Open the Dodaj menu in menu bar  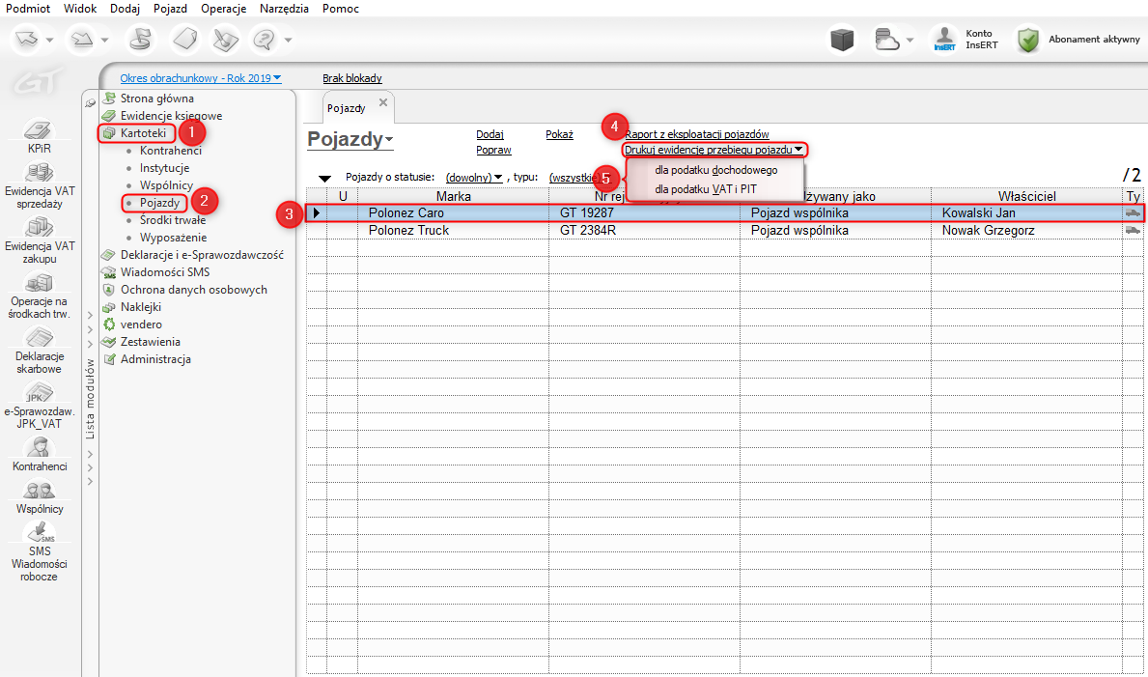click(125, 9)
